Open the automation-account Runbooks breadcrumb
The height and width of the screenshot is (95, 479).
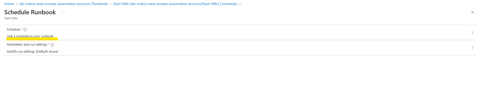(x=64, y=4)
